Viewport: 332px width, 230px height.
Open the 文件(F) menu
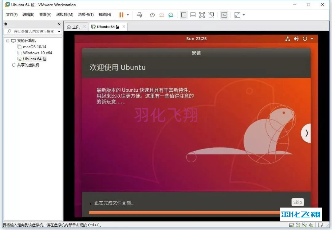click(12, 15)
